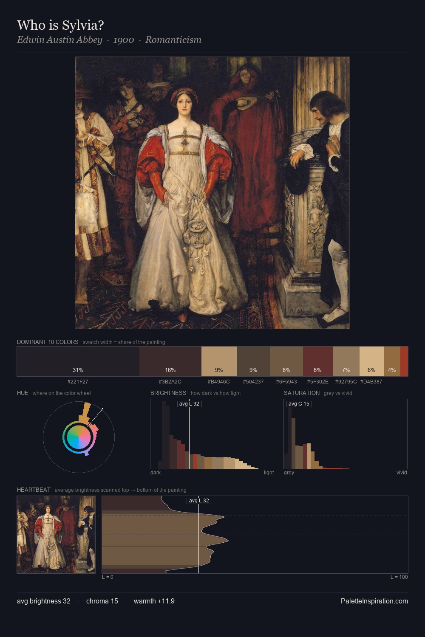Click the BRIGHTNESS section heading
Viewport: 425px width, 637px height.
click(x=168, y=393)
